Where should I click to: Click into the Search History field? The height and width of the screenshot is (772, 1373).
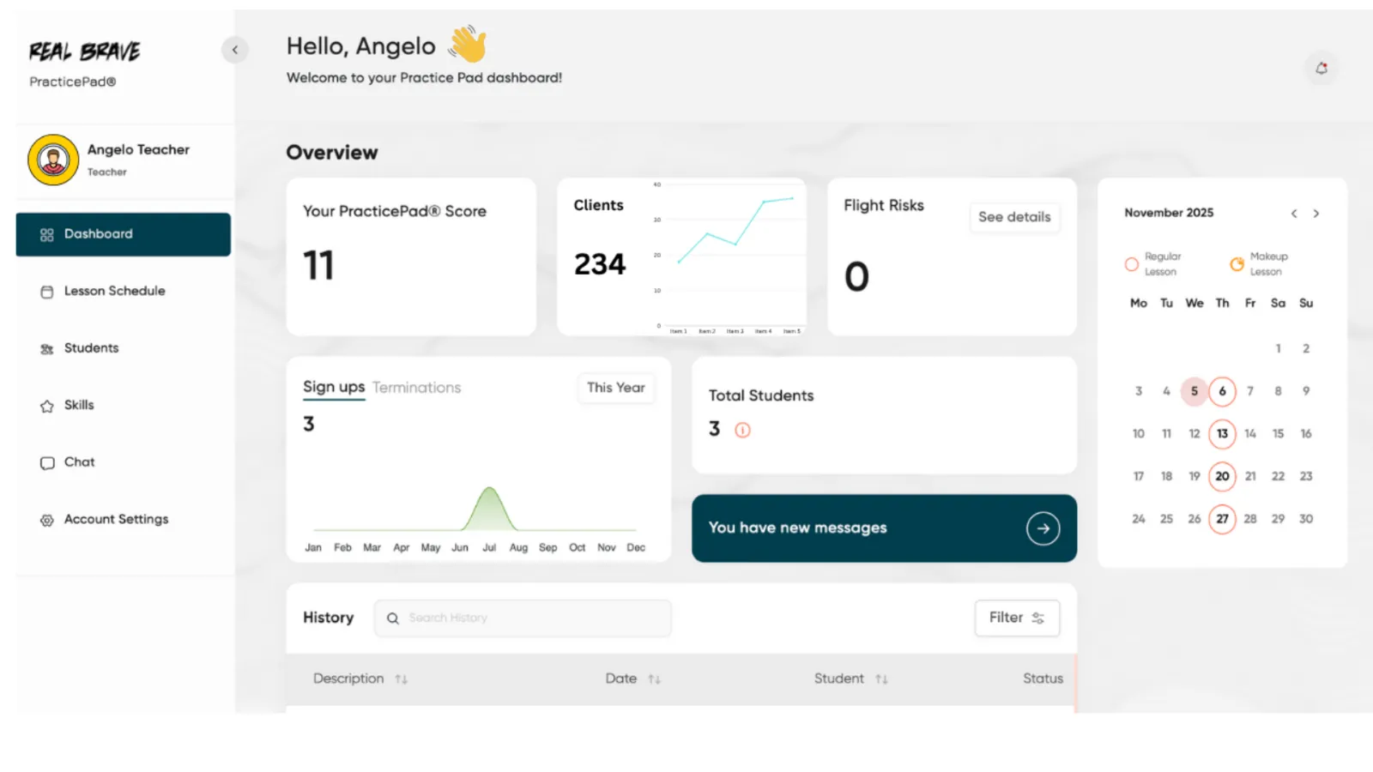[x=523, y=618]
